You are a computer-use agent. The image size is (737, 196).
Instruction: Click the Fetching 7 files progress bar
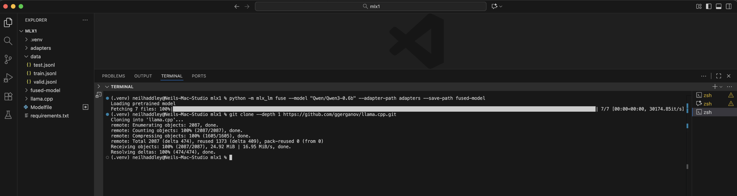tap(384, 109)
